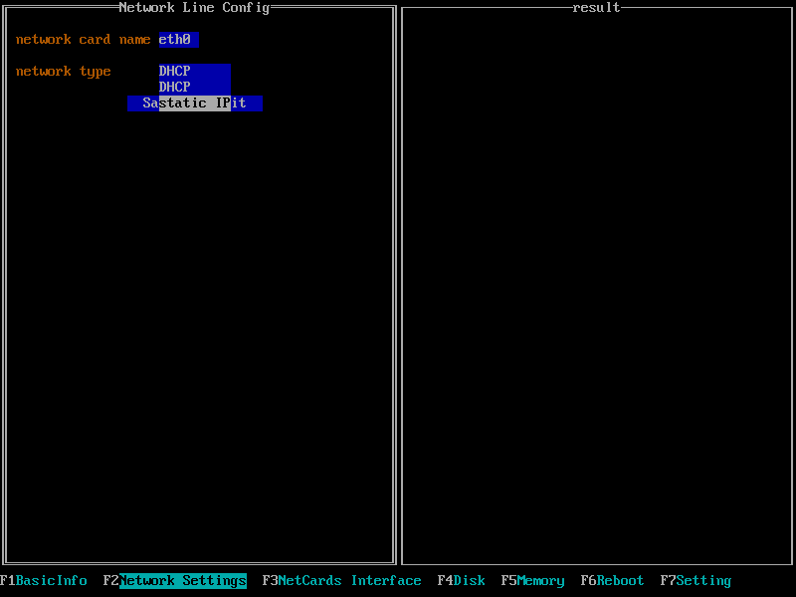Click blank bar area right of F7 Setting
The image size is (796, 597).
(x=764, y=581)
